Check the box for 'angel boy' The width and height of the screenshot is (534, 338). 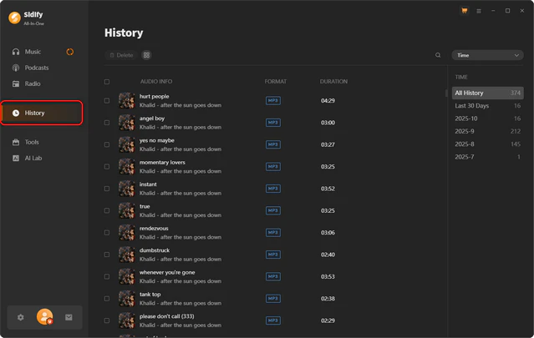click(107, 123)
